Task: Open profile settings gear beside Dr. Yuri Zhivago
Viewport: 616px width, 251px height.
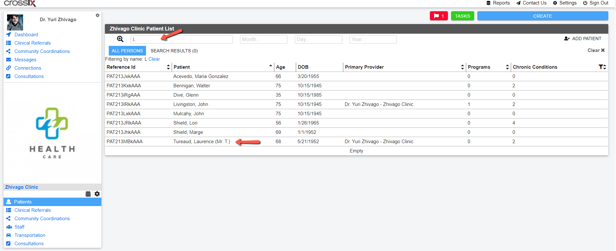Action: 98,15
